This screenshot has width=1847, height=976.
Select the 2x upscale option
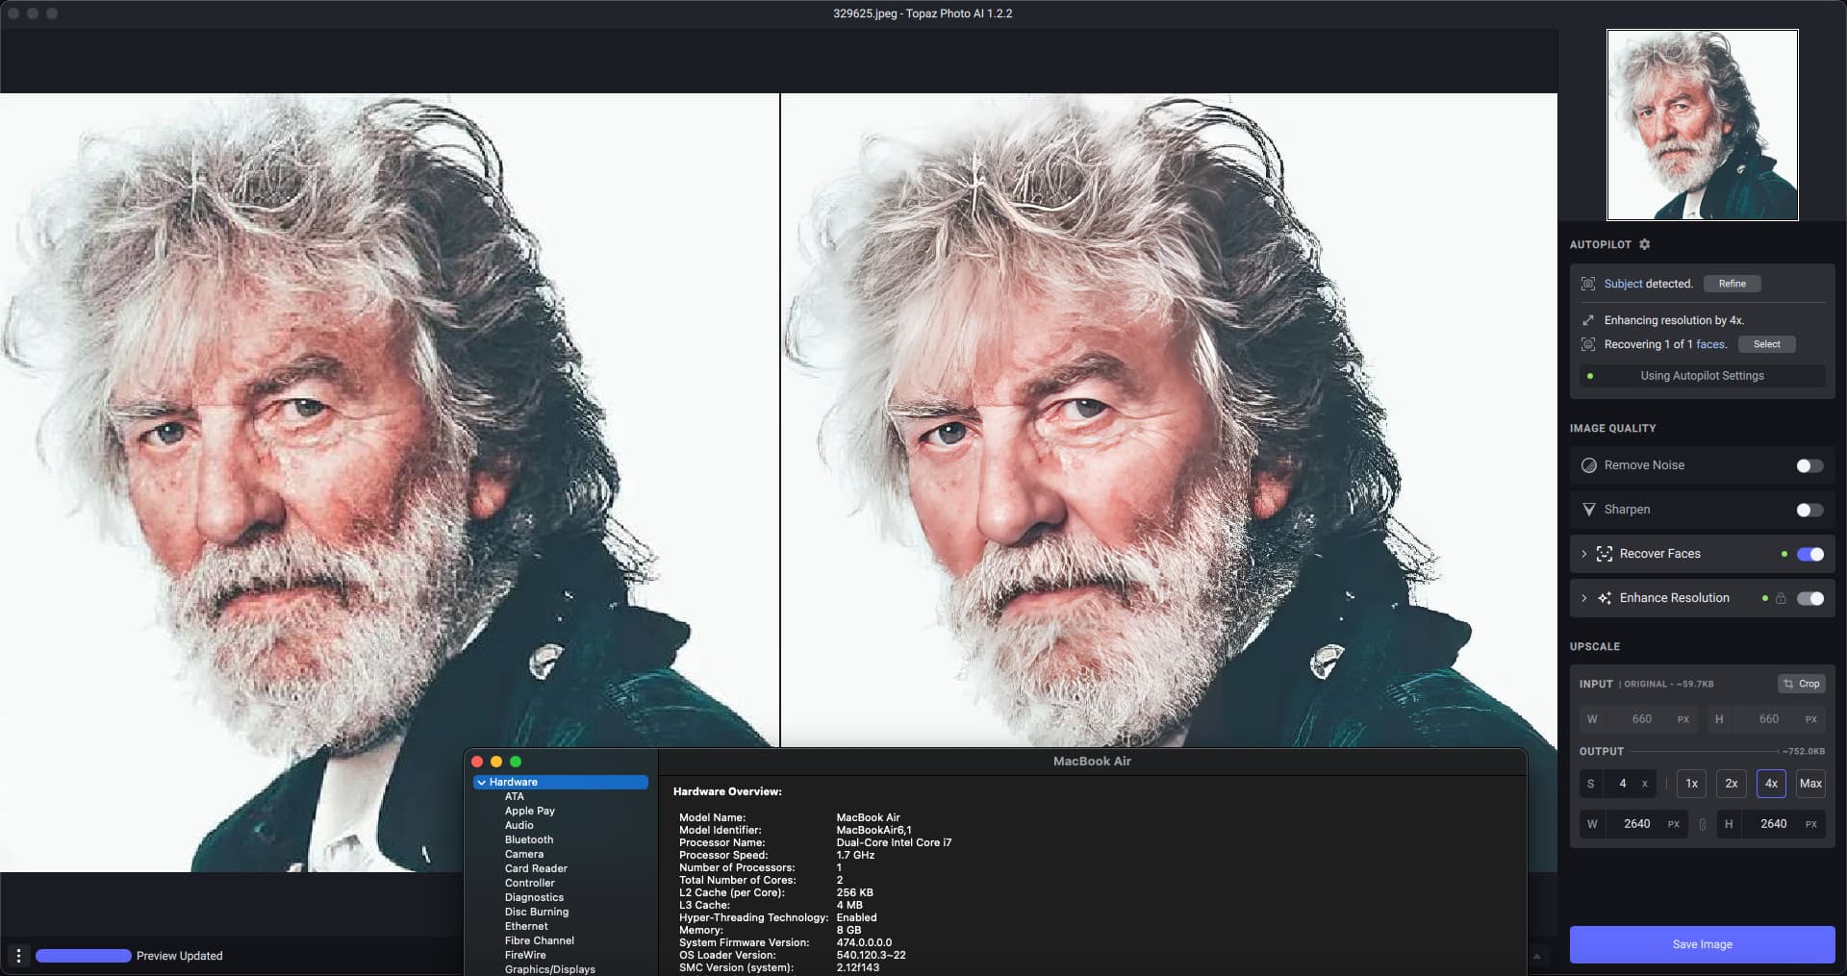(x=1731, y=784)
